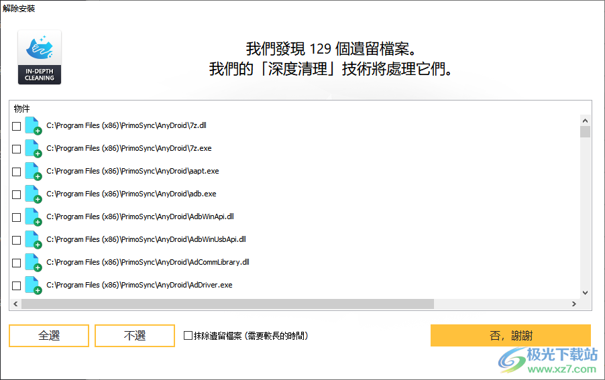Screen dimensions: 605x380
Task: Click the file icon for AdbWinApi.dll
Action: [x=33, y=216]
